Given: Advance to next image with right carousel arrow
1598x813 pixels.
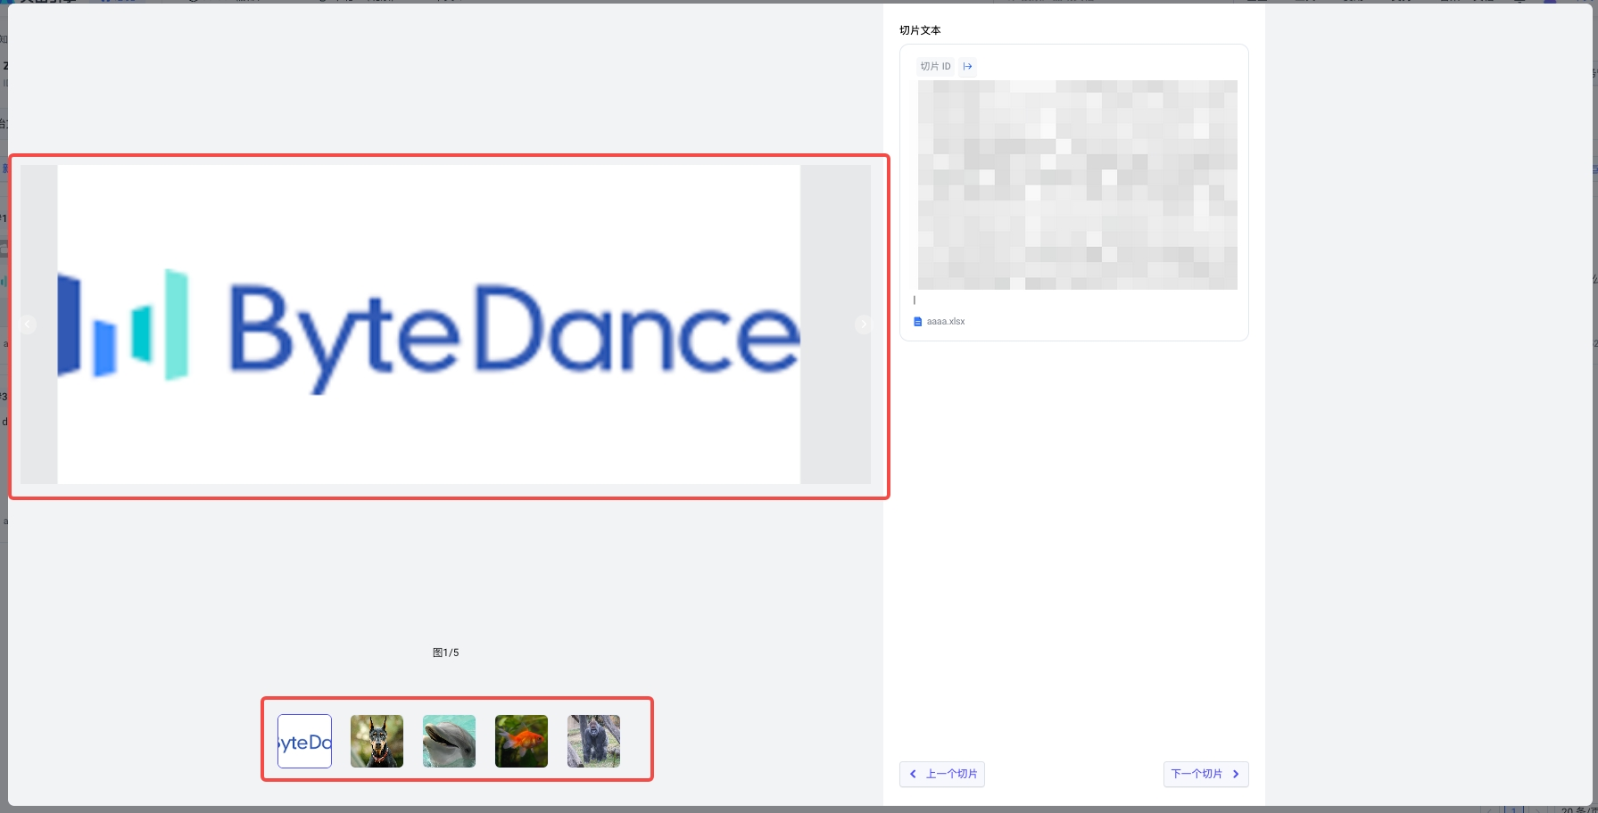Looking at the screenshot, I should (863, 324).
